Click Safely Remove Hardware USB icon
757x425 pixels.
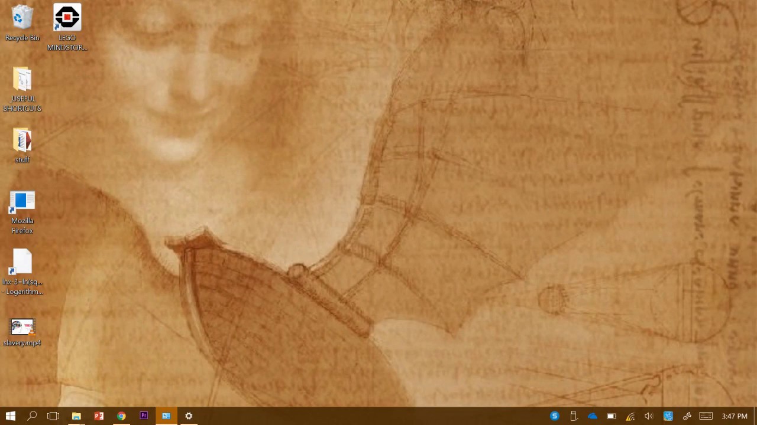coord(574,416)
